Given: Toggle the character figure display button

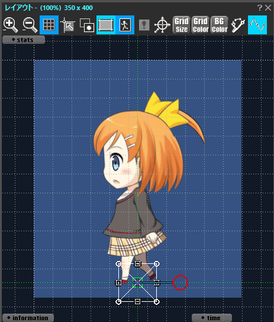Looking at the screenshot, I should (125, 25).
